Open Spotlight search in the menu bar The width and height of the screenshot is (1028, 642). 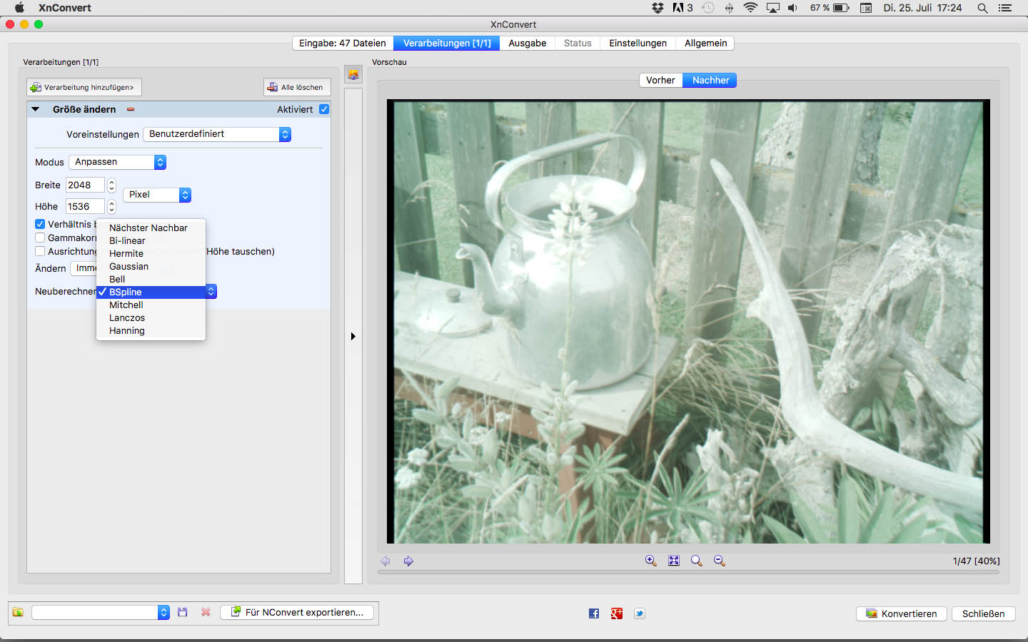coord(982,8)
